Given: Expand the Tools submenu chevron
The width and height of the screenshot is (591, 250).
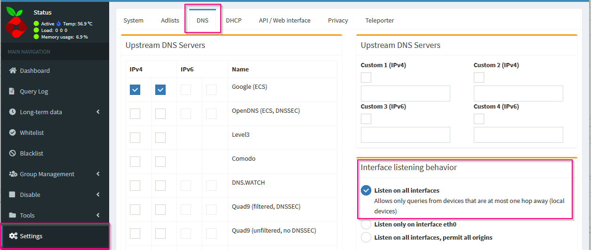Looking at the screenshot, I should coord(98,215).
